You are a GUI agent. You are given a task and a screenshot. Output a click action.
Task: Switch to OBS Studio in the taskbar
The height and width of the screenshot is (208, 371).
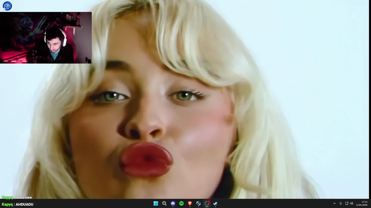(x=207, y=203)
